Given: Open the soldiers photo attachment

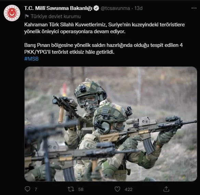Looking at the screenshot, I should [x=110, y=124].
